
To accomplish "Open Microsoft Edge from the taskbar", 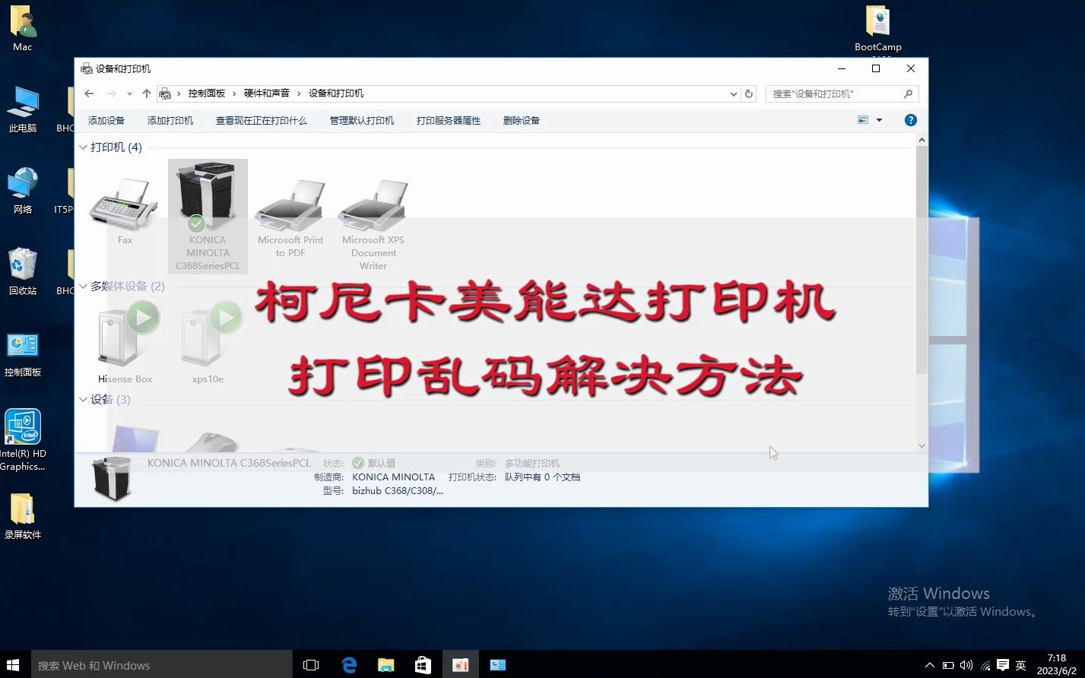I will [348, 664].
